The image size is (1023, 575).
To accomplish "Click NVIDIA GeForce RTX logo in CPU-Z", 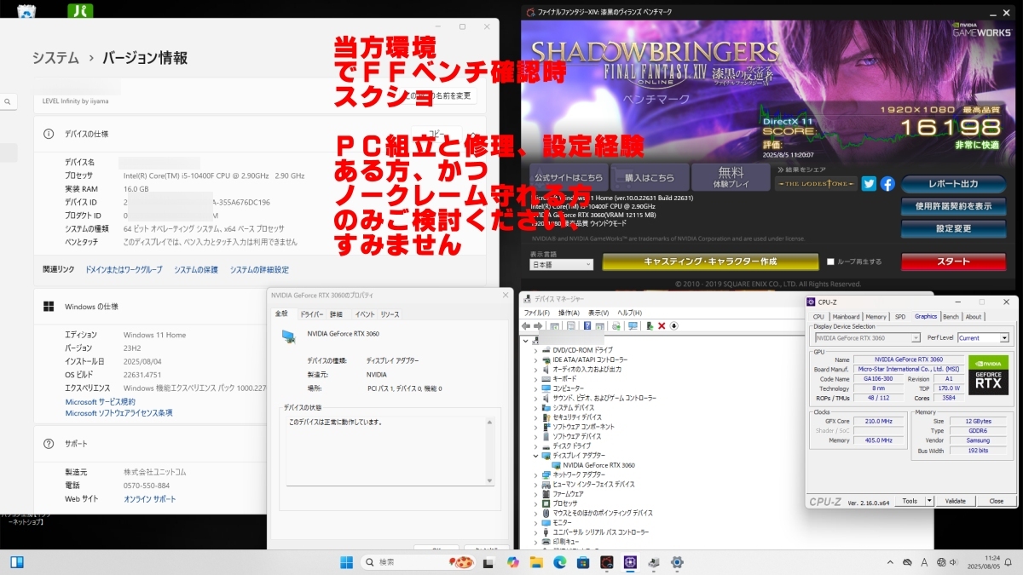I will coord(989,374).
